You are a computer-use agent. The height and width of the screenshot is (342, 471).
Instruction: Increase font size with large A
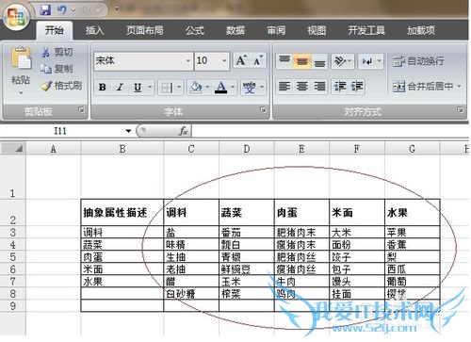point(241,60)
